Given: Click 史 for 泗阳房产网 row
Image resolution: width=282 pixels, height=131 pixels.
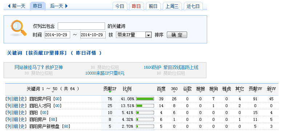Looking at the screenshot, I should click(22, 99).
